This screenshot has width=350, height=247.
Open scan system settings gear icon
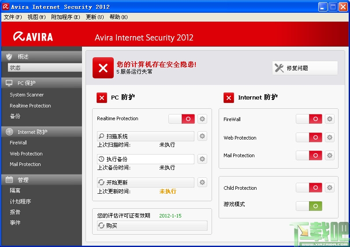202,136
